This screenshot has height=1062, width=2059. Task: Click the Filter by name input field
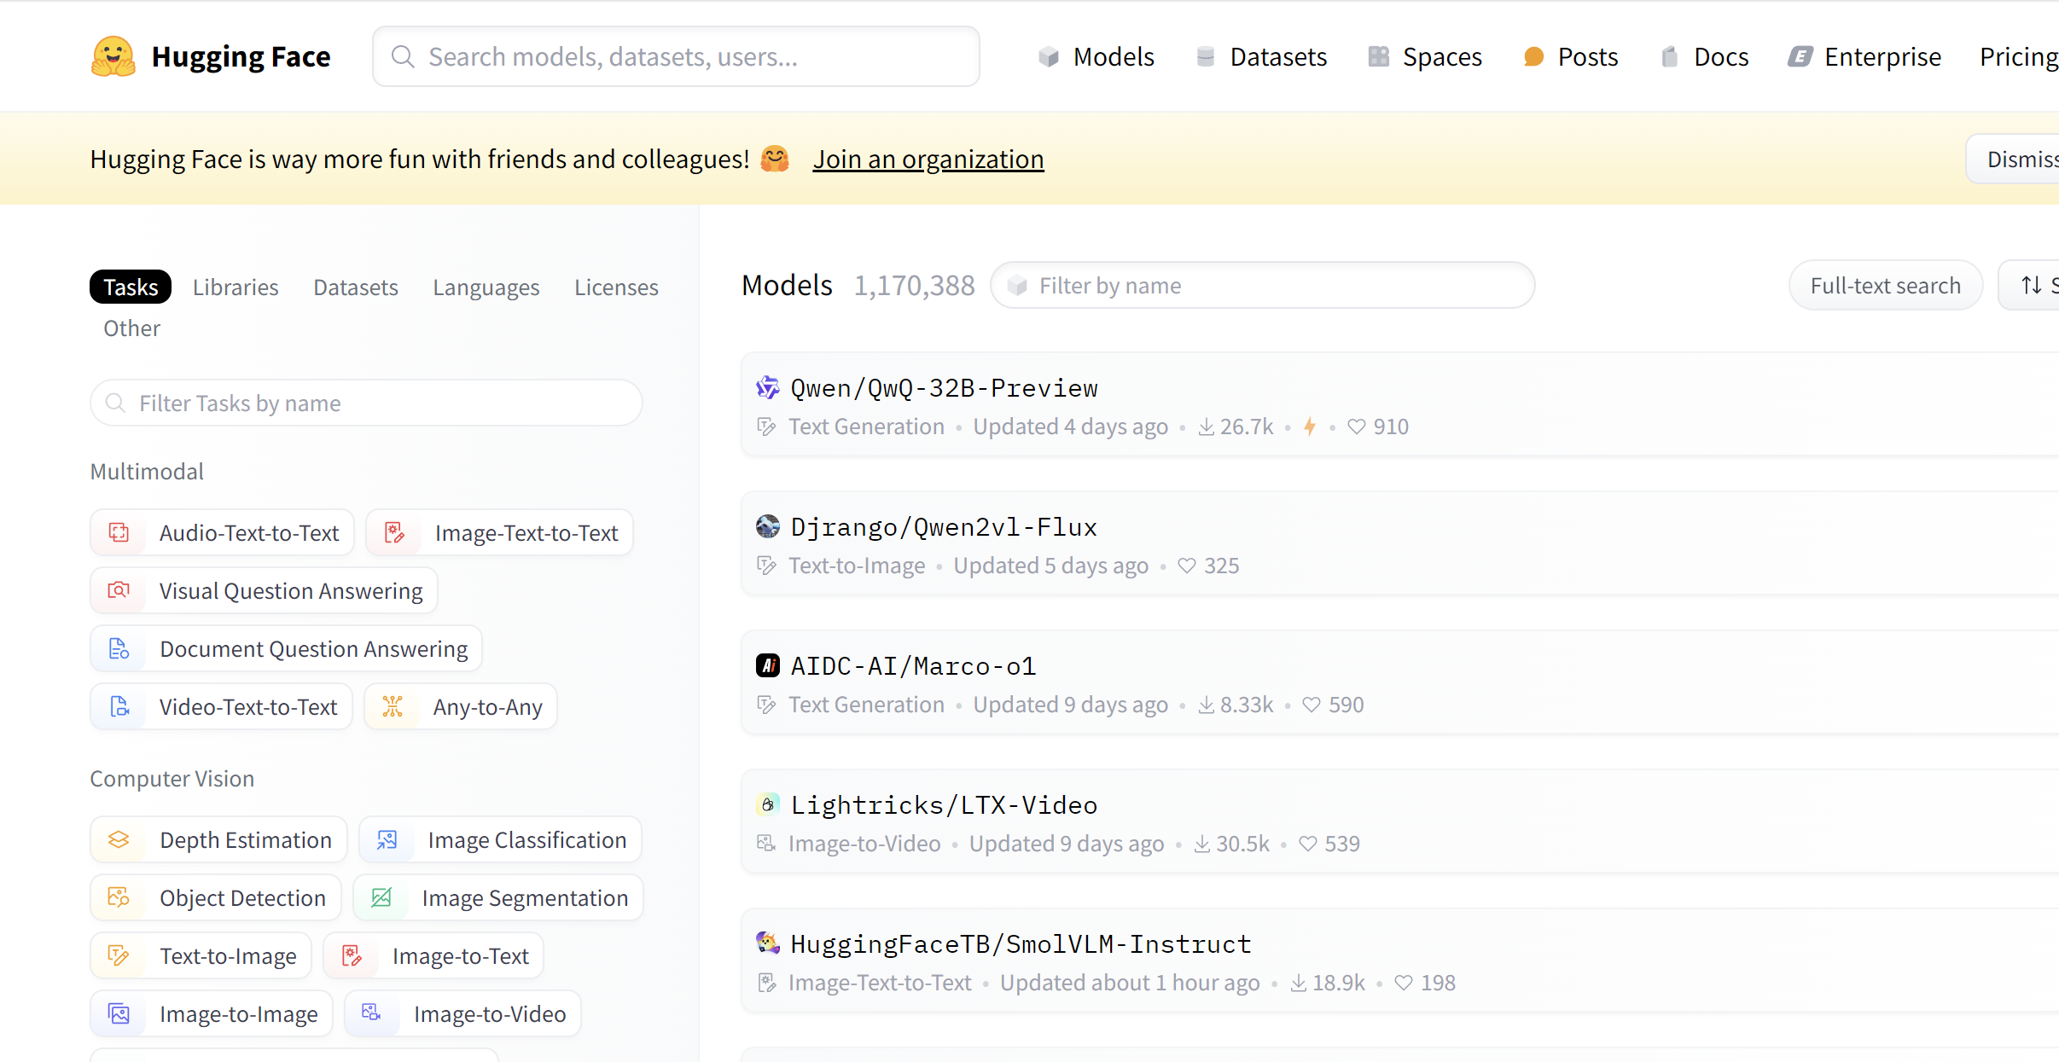(x=1263, y=285)
